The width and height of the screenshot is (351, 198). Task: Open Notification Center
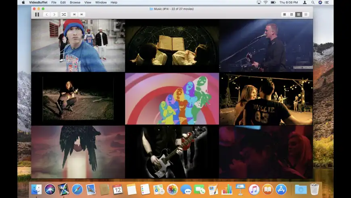(327, 2)
